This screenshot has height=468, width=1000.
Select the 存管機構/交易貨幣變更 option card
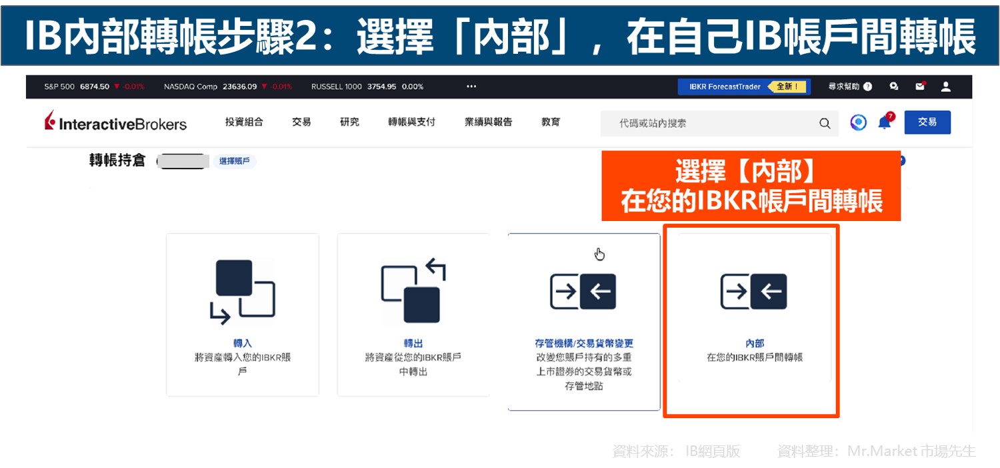click(x=584, y=323)
